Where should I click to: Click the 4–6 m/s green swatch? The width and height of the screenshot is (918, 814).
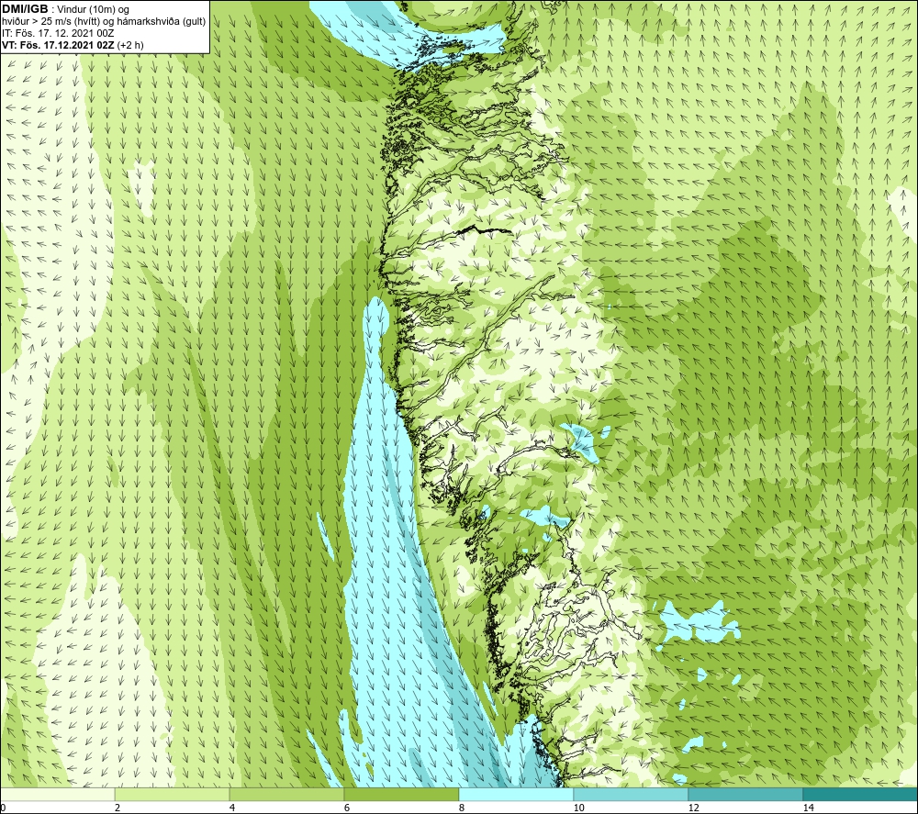tap(286, 794)
